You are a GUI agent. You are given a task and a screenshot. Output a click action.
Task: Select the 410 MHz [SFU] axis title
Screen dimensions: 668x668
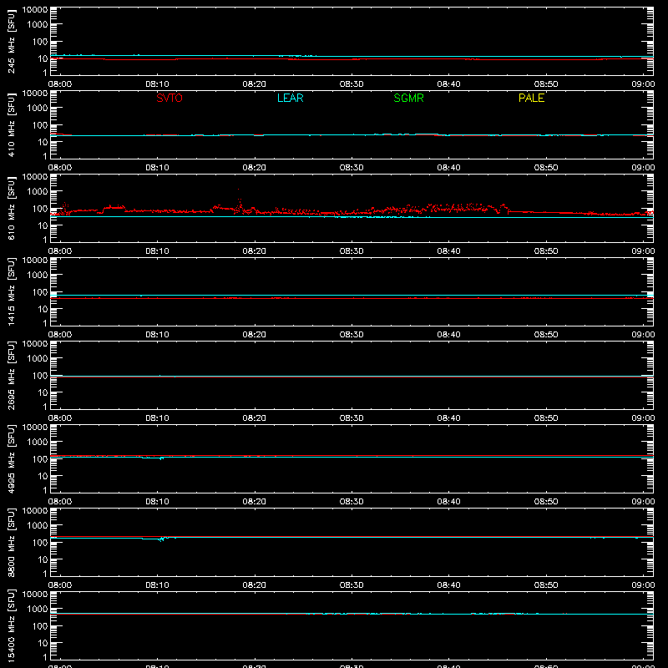tap(12, 124)
